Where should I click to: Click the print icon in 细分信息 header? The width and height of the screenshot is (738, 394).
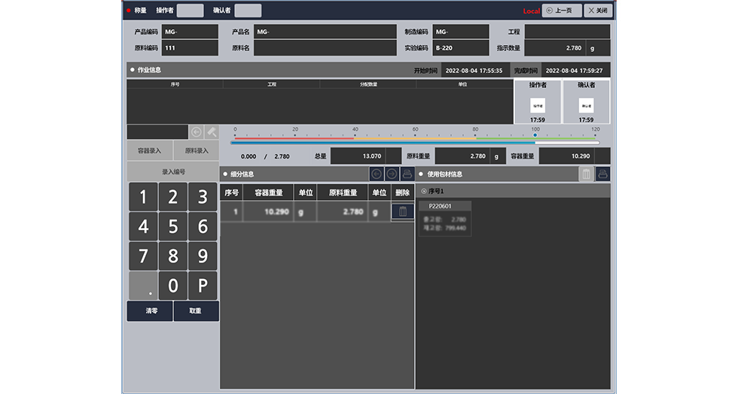tap(407, 174)
